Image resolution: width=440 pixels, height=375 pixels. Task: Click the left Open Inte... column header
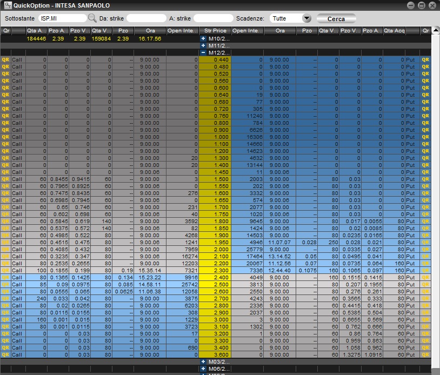coord(183,31)
